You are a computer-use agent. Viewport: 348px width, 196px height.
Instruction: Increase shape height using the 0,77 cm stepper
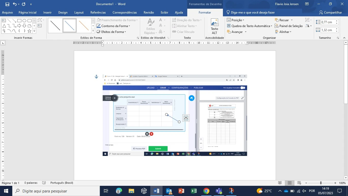point(337,21)
